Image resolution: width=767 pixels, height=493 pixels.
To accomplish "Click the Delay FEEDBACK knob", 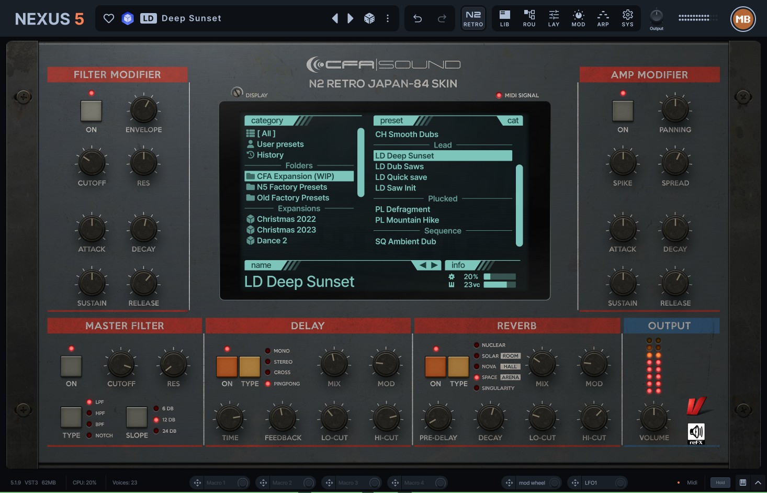I will pyautogui.click(x=283, y=418).
